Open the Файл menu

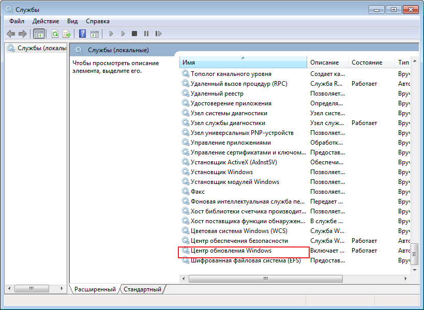coord(17,21)
